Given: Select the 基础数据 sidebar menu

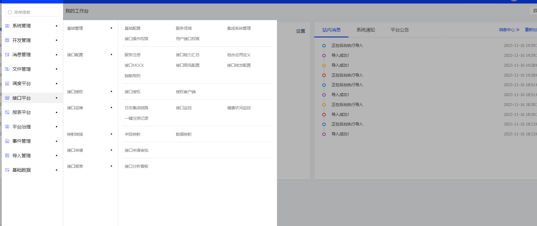Looking at the screenshot, I should coord(32,170).
